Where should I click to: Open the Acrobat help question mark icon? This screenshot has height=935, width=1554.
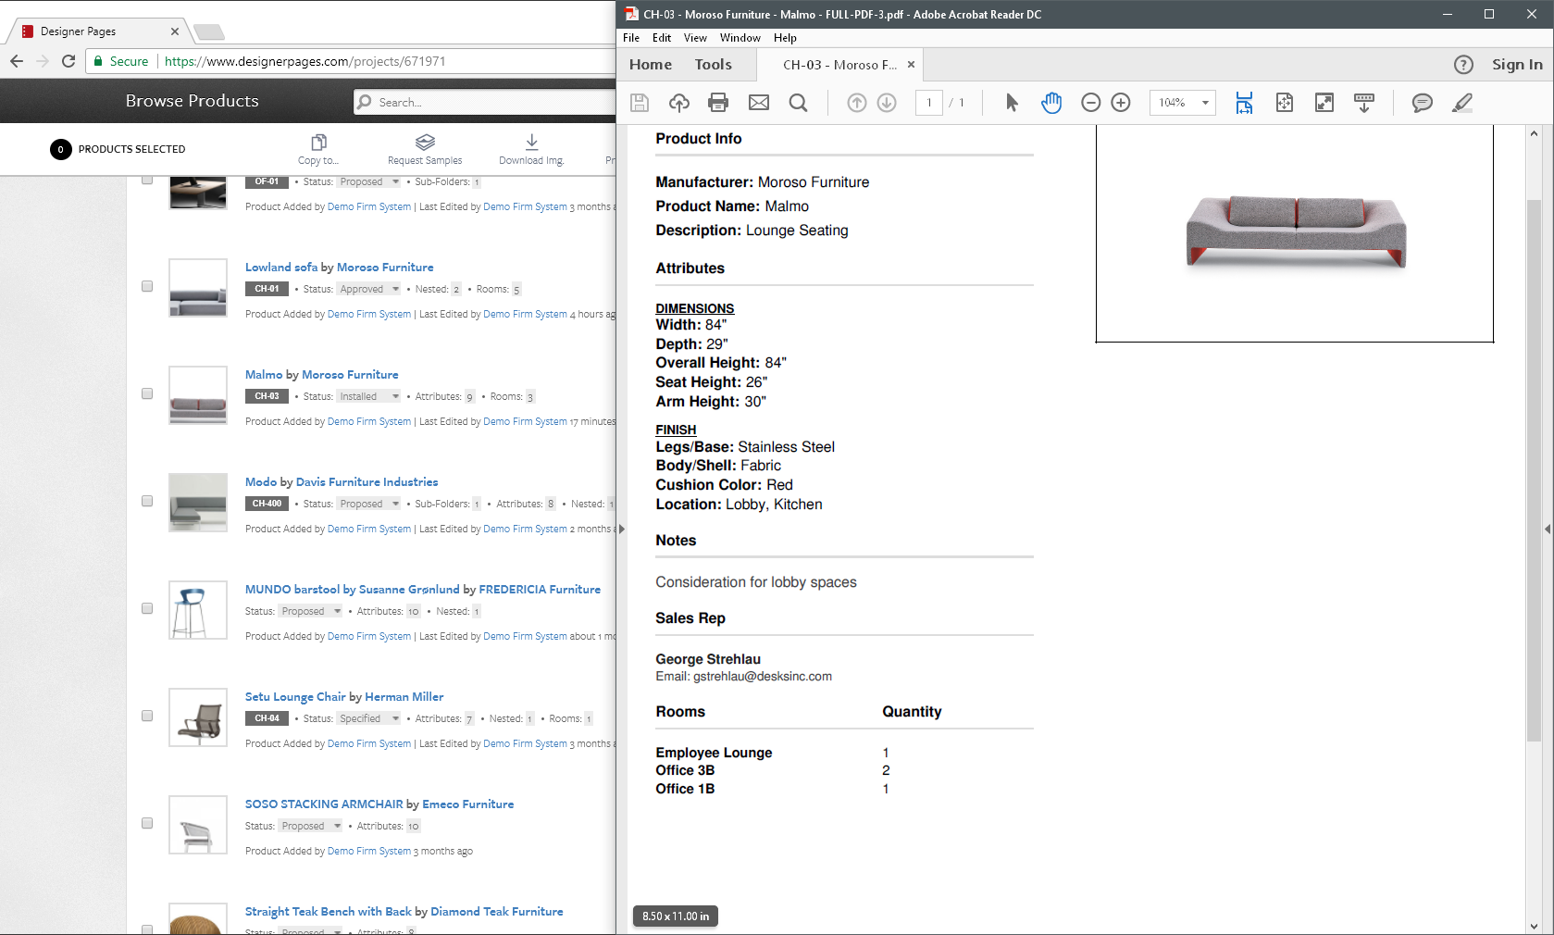pos(1463,65)
